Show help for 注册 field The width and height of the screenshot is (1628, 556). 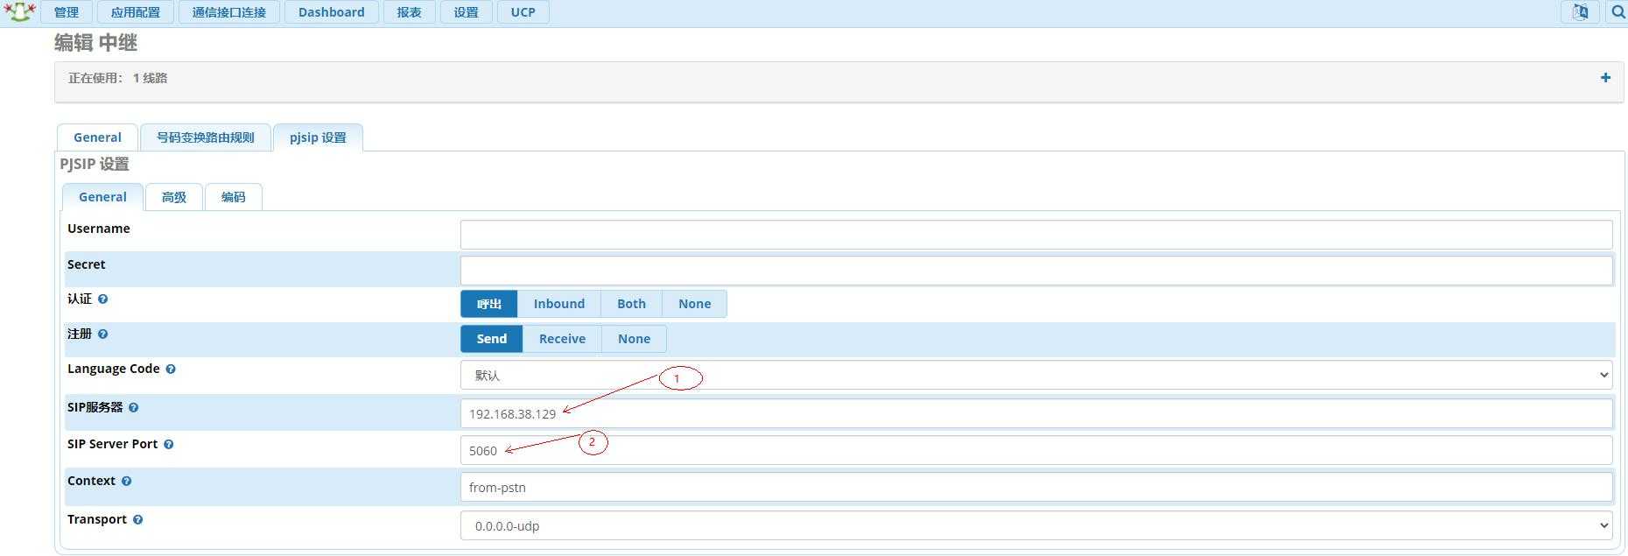coord(103,334)
